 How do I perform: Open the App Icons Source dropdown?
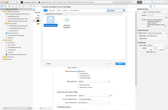[x=94, y=96]
